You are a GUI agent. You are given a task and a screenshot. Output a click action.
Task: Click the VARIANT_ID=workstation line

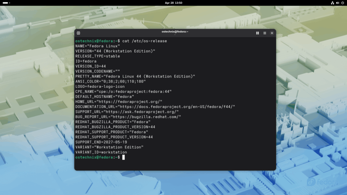[x=101, y=152]
